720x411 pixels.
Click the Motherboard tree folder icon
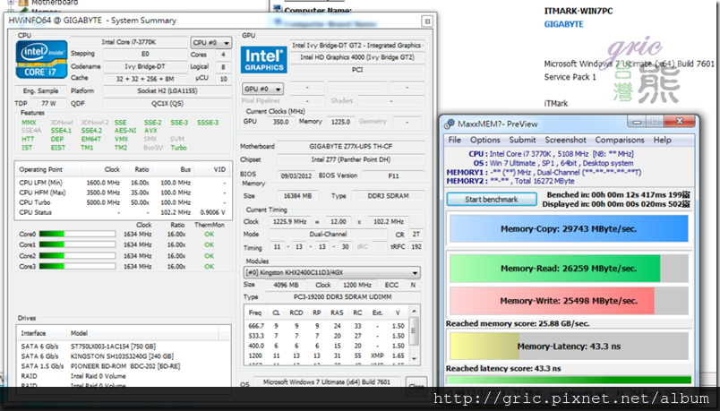point(21,3)
